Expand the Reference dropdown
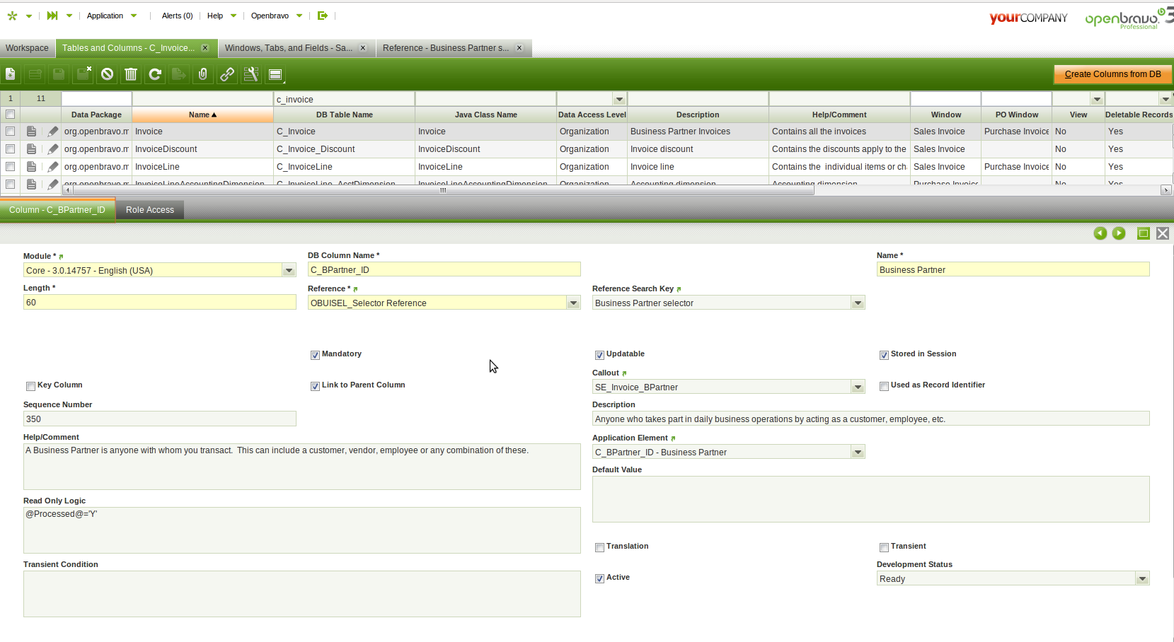Image resolution: width=1174 pixels, height=642 pixels. pyautogui.click(x=573, y=303)
